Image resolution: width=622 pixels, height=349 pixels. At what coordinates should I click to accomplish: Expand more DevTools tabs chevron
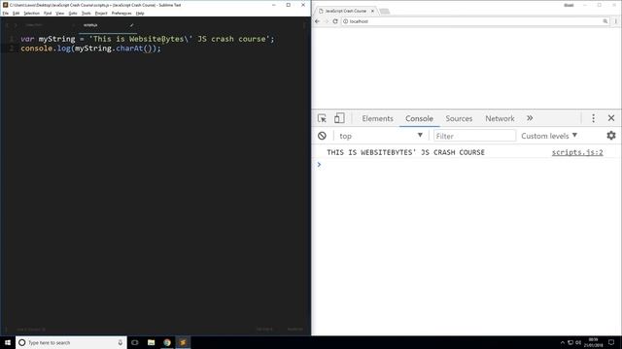[530, 118]
